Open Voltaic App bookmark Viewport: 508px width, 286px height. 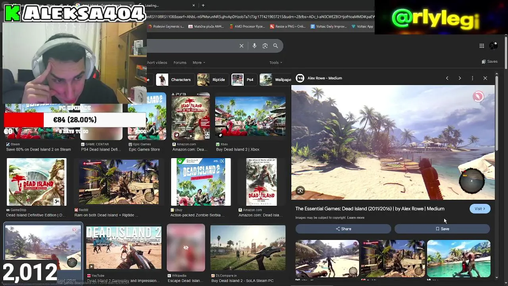point(362,27)
